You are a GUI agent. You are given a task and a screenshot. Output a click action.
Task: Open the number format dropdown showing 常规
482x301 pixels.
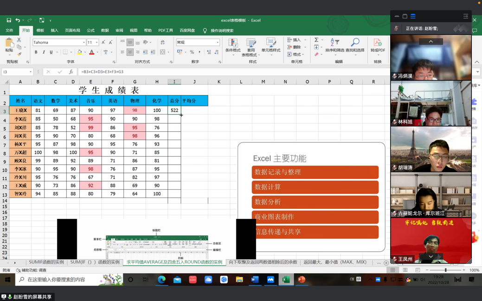coord(217,42)
